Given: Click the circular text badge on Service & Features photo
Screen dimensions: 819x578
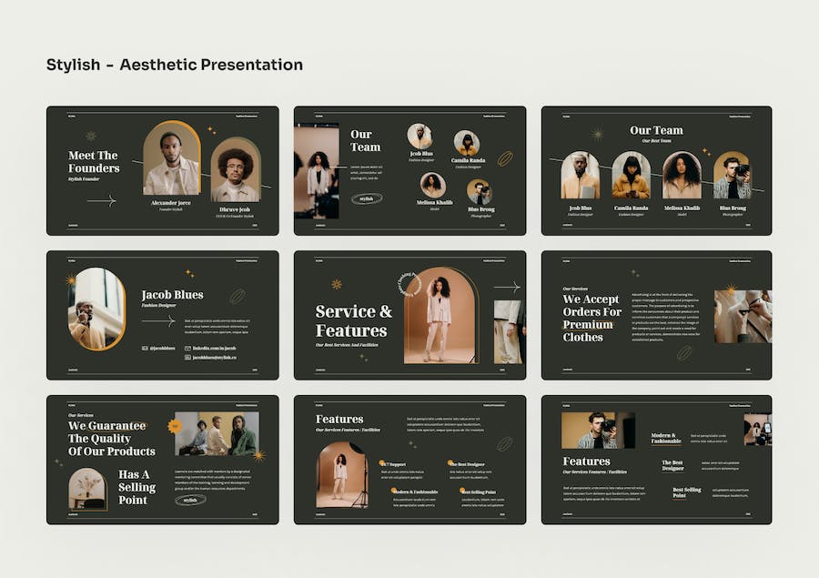Looking at the screenshot, I should coord(409,284).
